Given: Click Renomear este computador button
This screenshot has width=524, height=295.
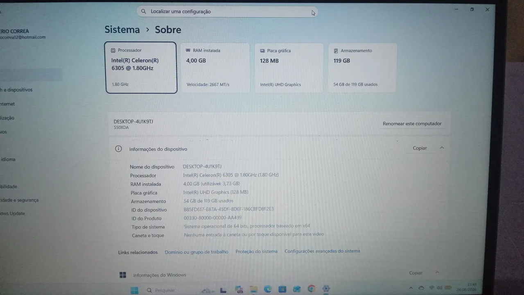Looking at the screenshot, I should coord(412,123).
